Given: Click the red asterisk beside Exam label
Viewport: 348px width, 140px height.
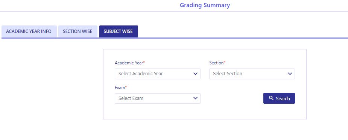Looking at the screenshot, I should click(x=126, y=88).
